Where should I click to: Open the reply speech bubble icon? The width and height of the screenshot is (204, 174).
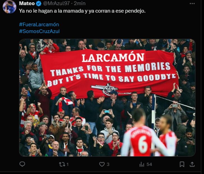(22, 164)
